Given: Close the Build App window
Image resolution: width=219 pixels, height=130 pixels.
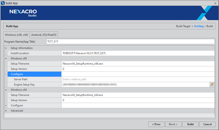Looking at the screenshot, I should [x=215, y=3].
